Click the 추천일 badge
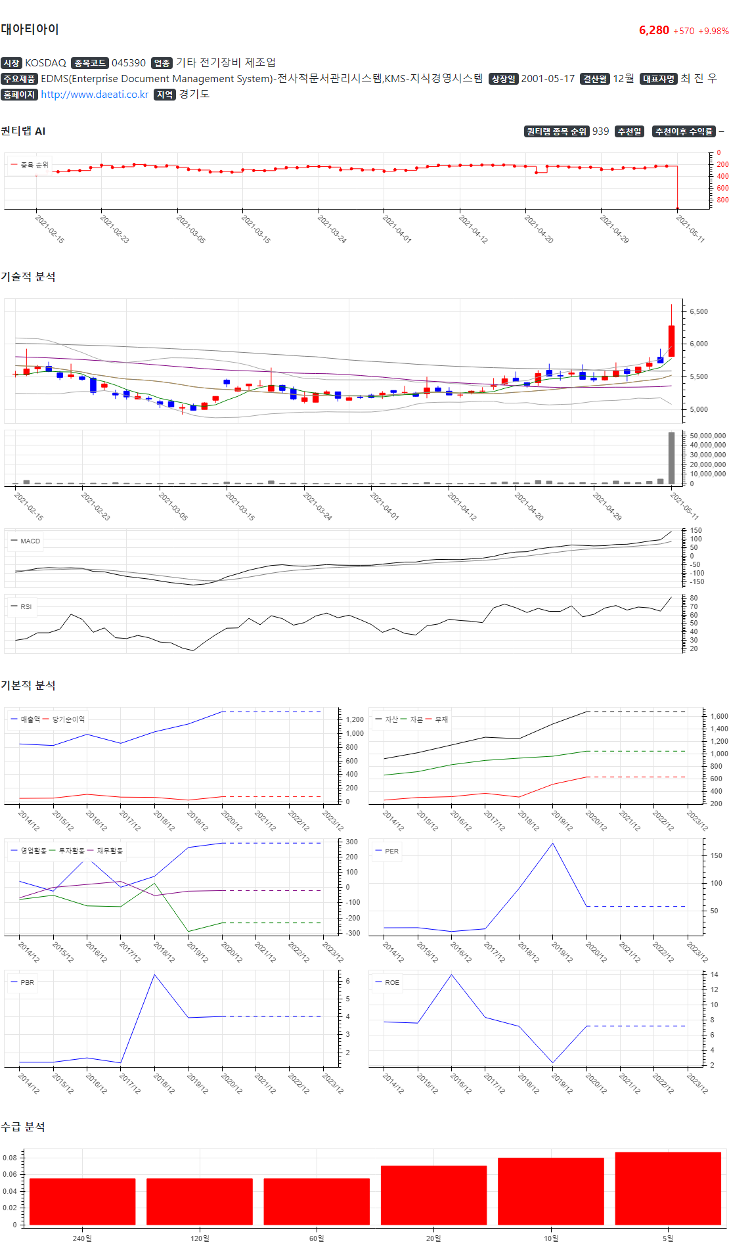Image resolution: width=729 pixels, height=1249 pixels. [x=629, y=131]
